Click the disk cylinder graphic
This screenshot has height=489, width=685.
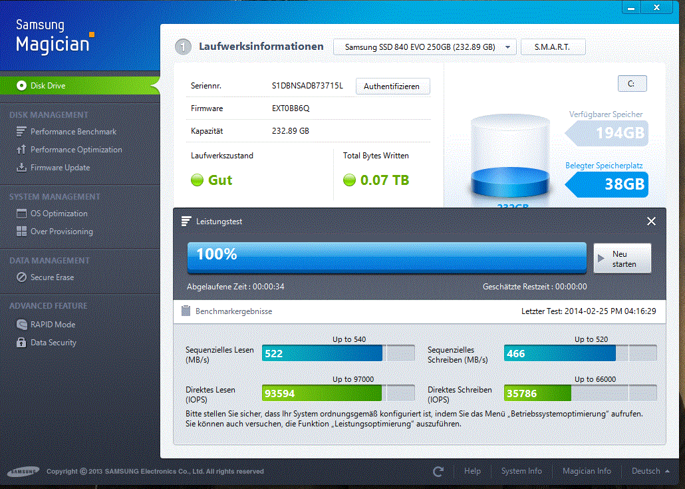510,157
